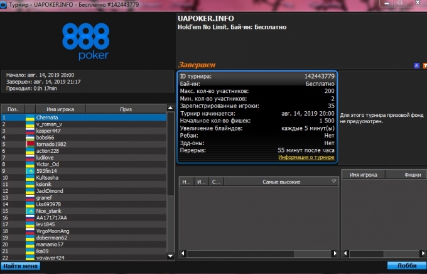Select the player row Victor_Od

tap(84, 165)
